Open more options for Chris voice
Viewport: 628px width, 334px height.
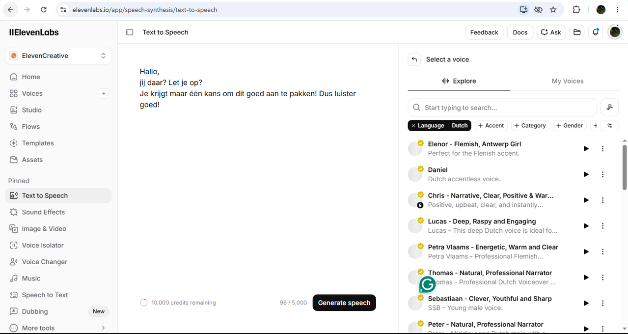(603, 200)
